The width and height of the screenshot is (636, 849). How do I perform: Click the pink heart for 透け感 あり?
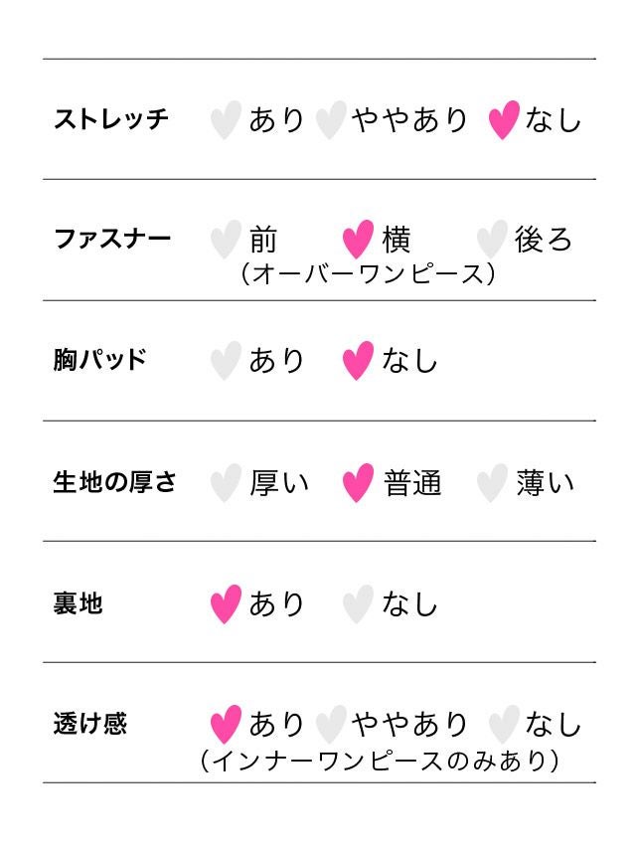(226, 724)
